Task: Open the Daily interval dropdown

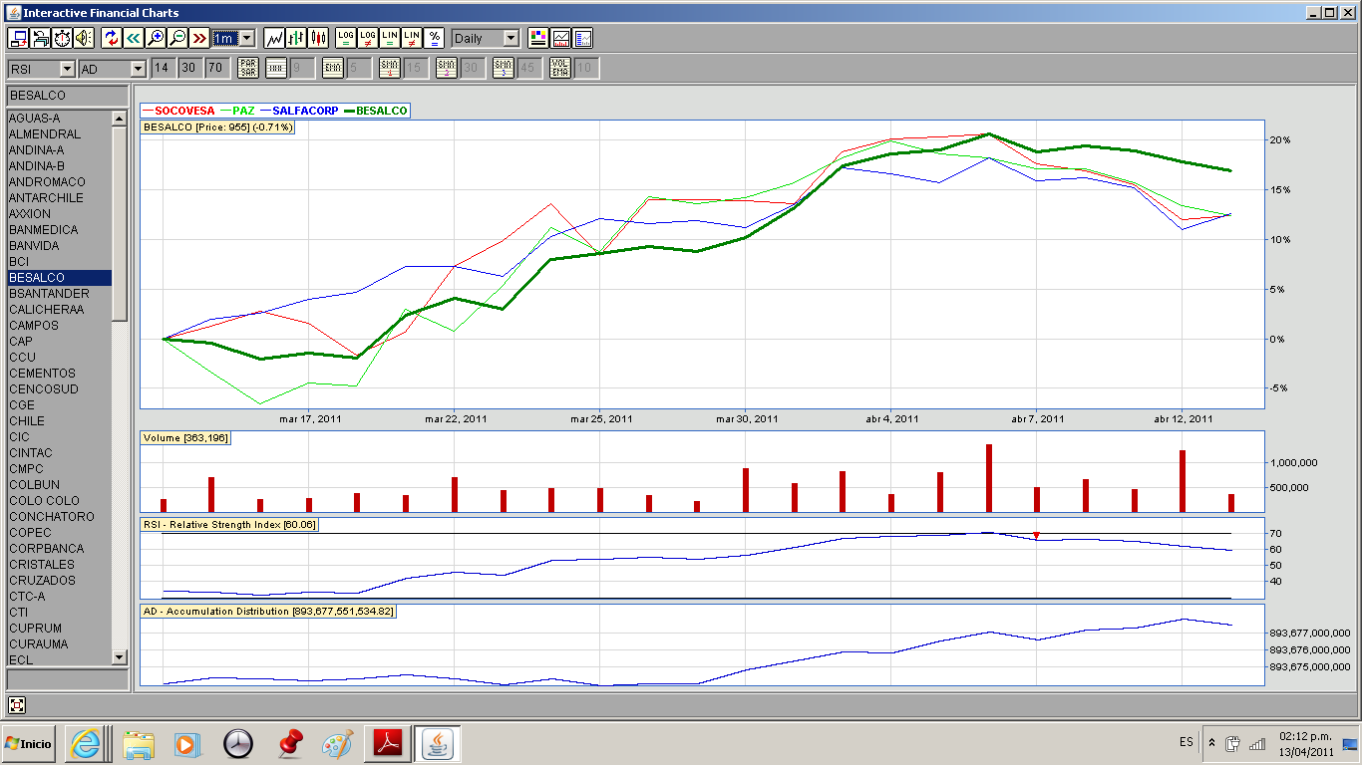Action: 511,38
